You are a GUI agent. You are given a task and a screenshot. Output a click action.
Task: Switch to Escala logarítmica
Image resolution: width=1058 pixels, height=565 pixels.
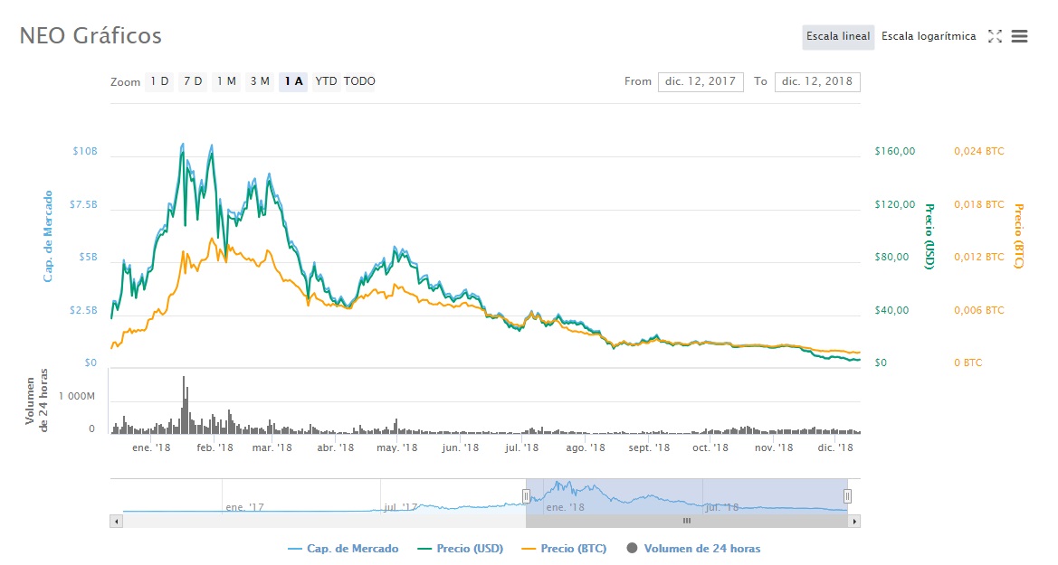tap(929, 37)
